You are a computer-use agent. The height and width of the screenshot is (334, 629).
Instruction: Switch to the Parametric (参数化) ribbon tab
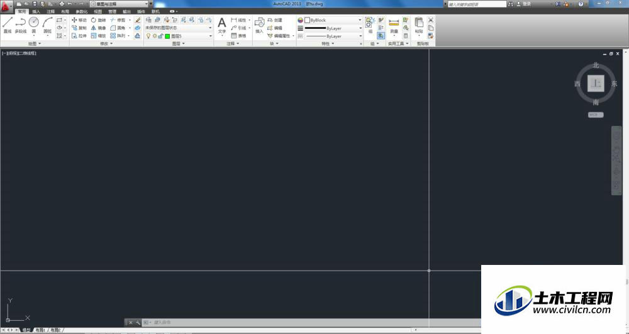tap(81, 11)
